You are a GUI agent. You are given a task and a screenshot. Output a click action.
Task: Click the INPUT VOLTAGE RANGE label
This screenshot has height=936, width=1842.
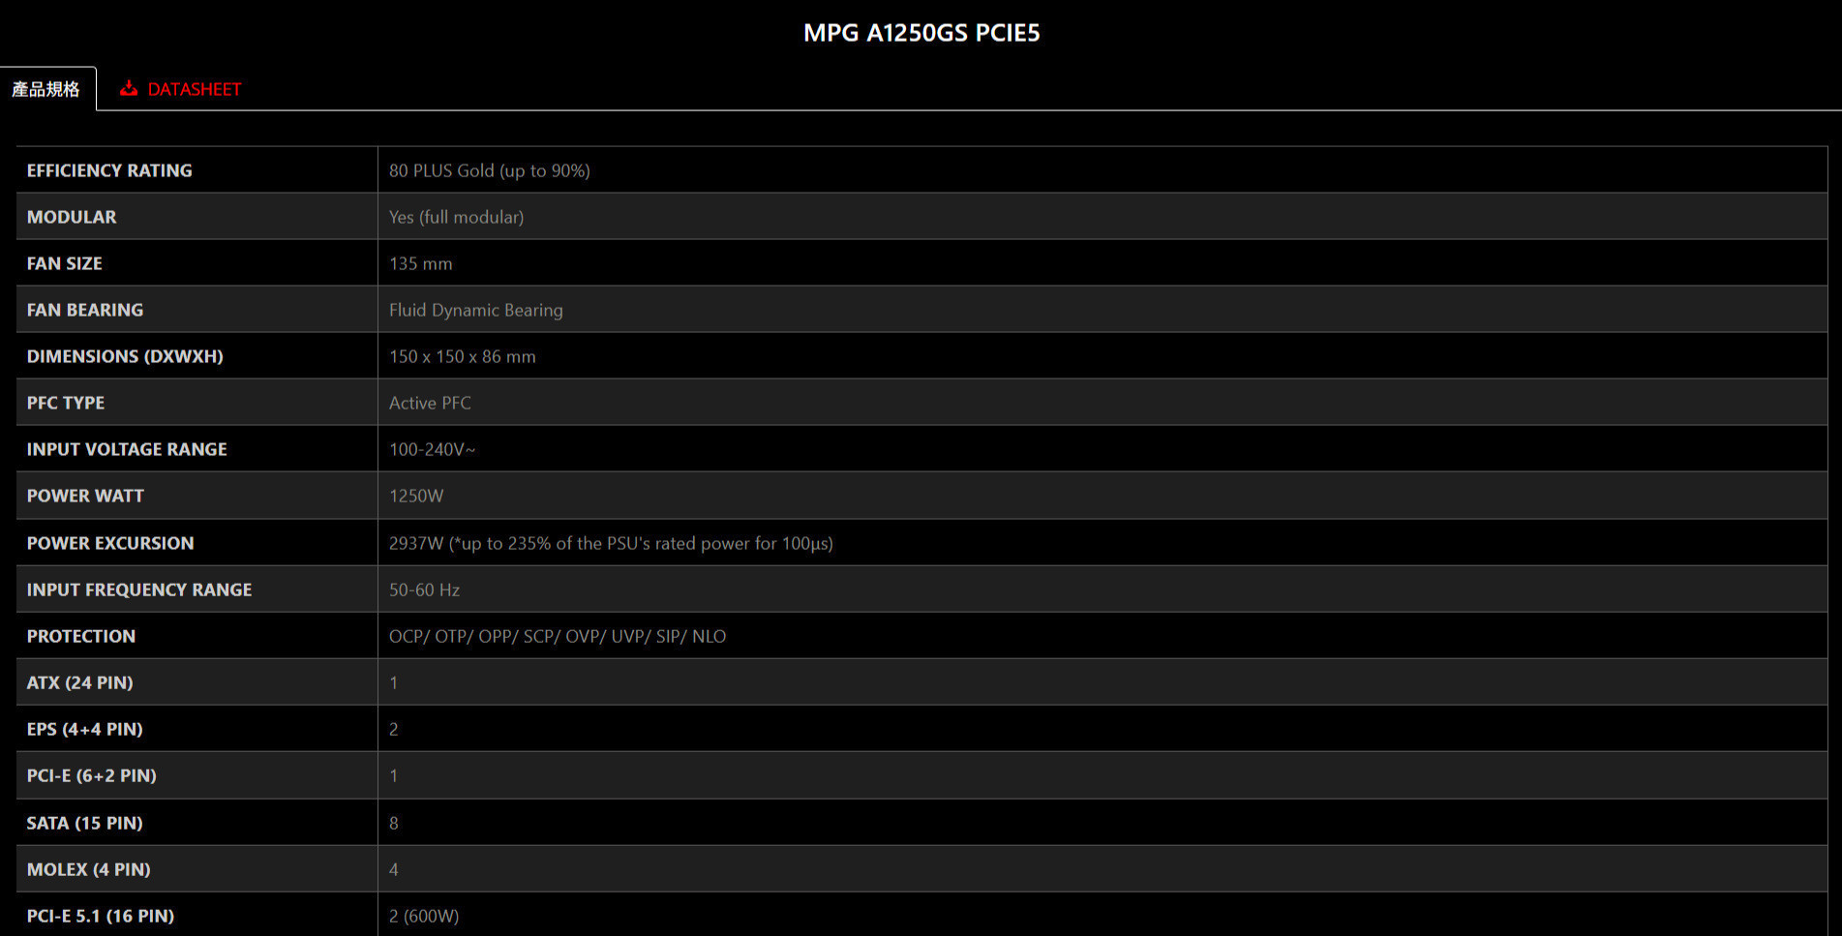pyautogui.click(x=127, y=449)
